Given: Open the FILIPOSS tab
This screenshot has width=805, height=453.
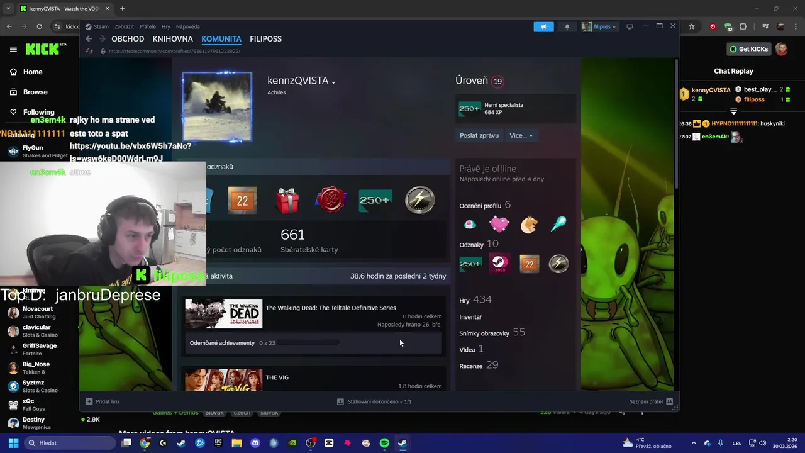Looking at the screenshot, I should click(x=265, y=39).
